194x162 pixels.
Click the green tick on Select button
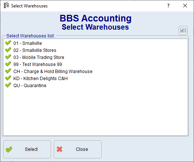pos(9,149)
